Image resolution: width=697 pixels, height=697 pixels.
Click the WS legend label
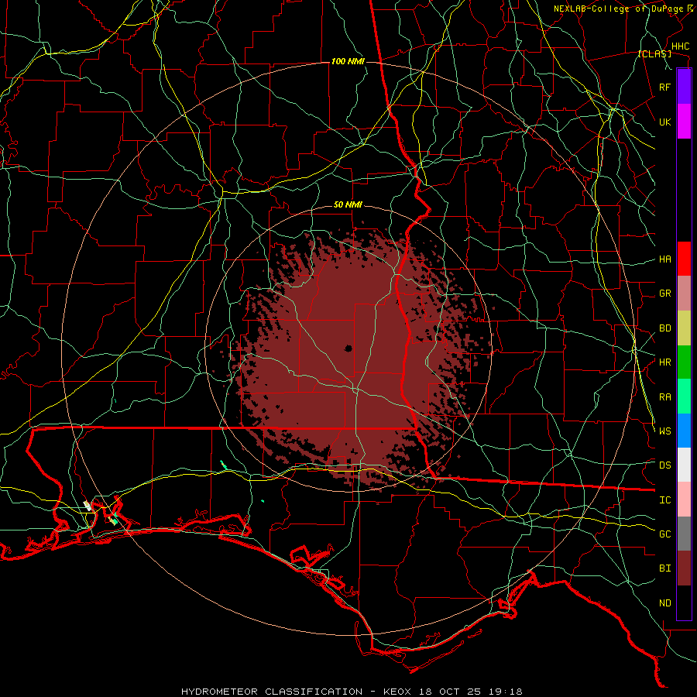664,431
